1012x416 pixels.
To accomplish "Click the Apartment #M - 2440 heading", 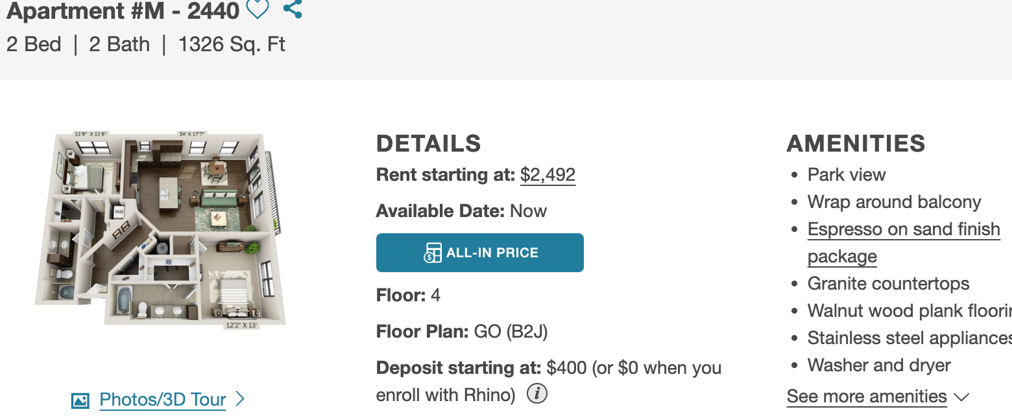I will tap(123, 10).
